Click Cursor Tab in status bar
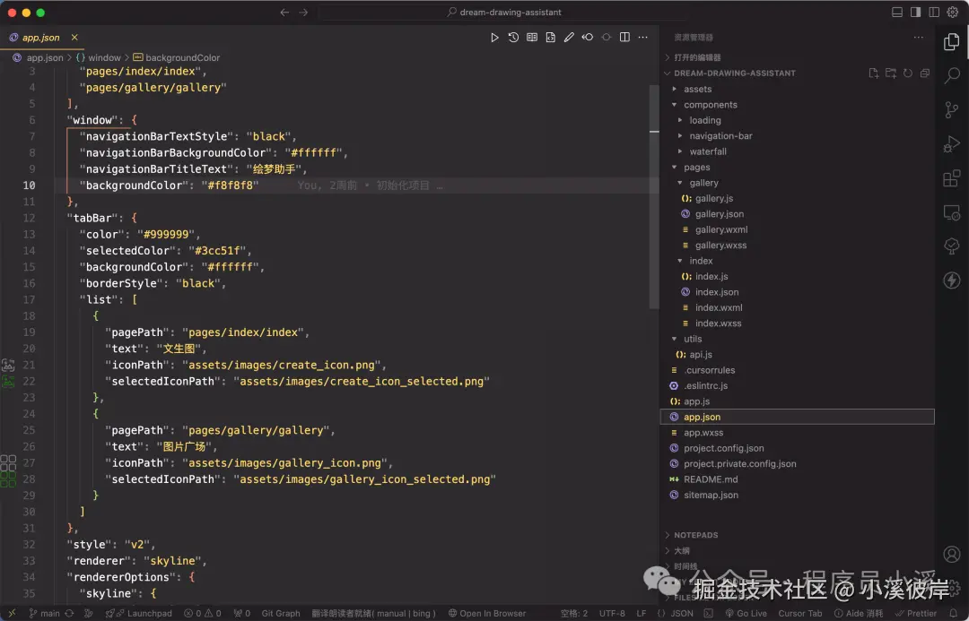Screen dimensions: 969x621 coord(800,613)
